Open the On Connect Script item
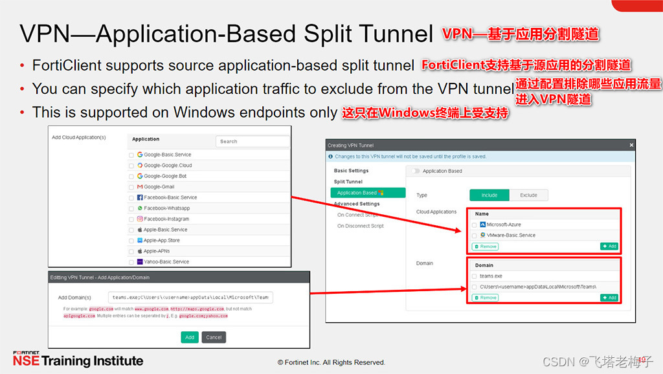This screenshot has height=374, width=663. tap(357, 215)
